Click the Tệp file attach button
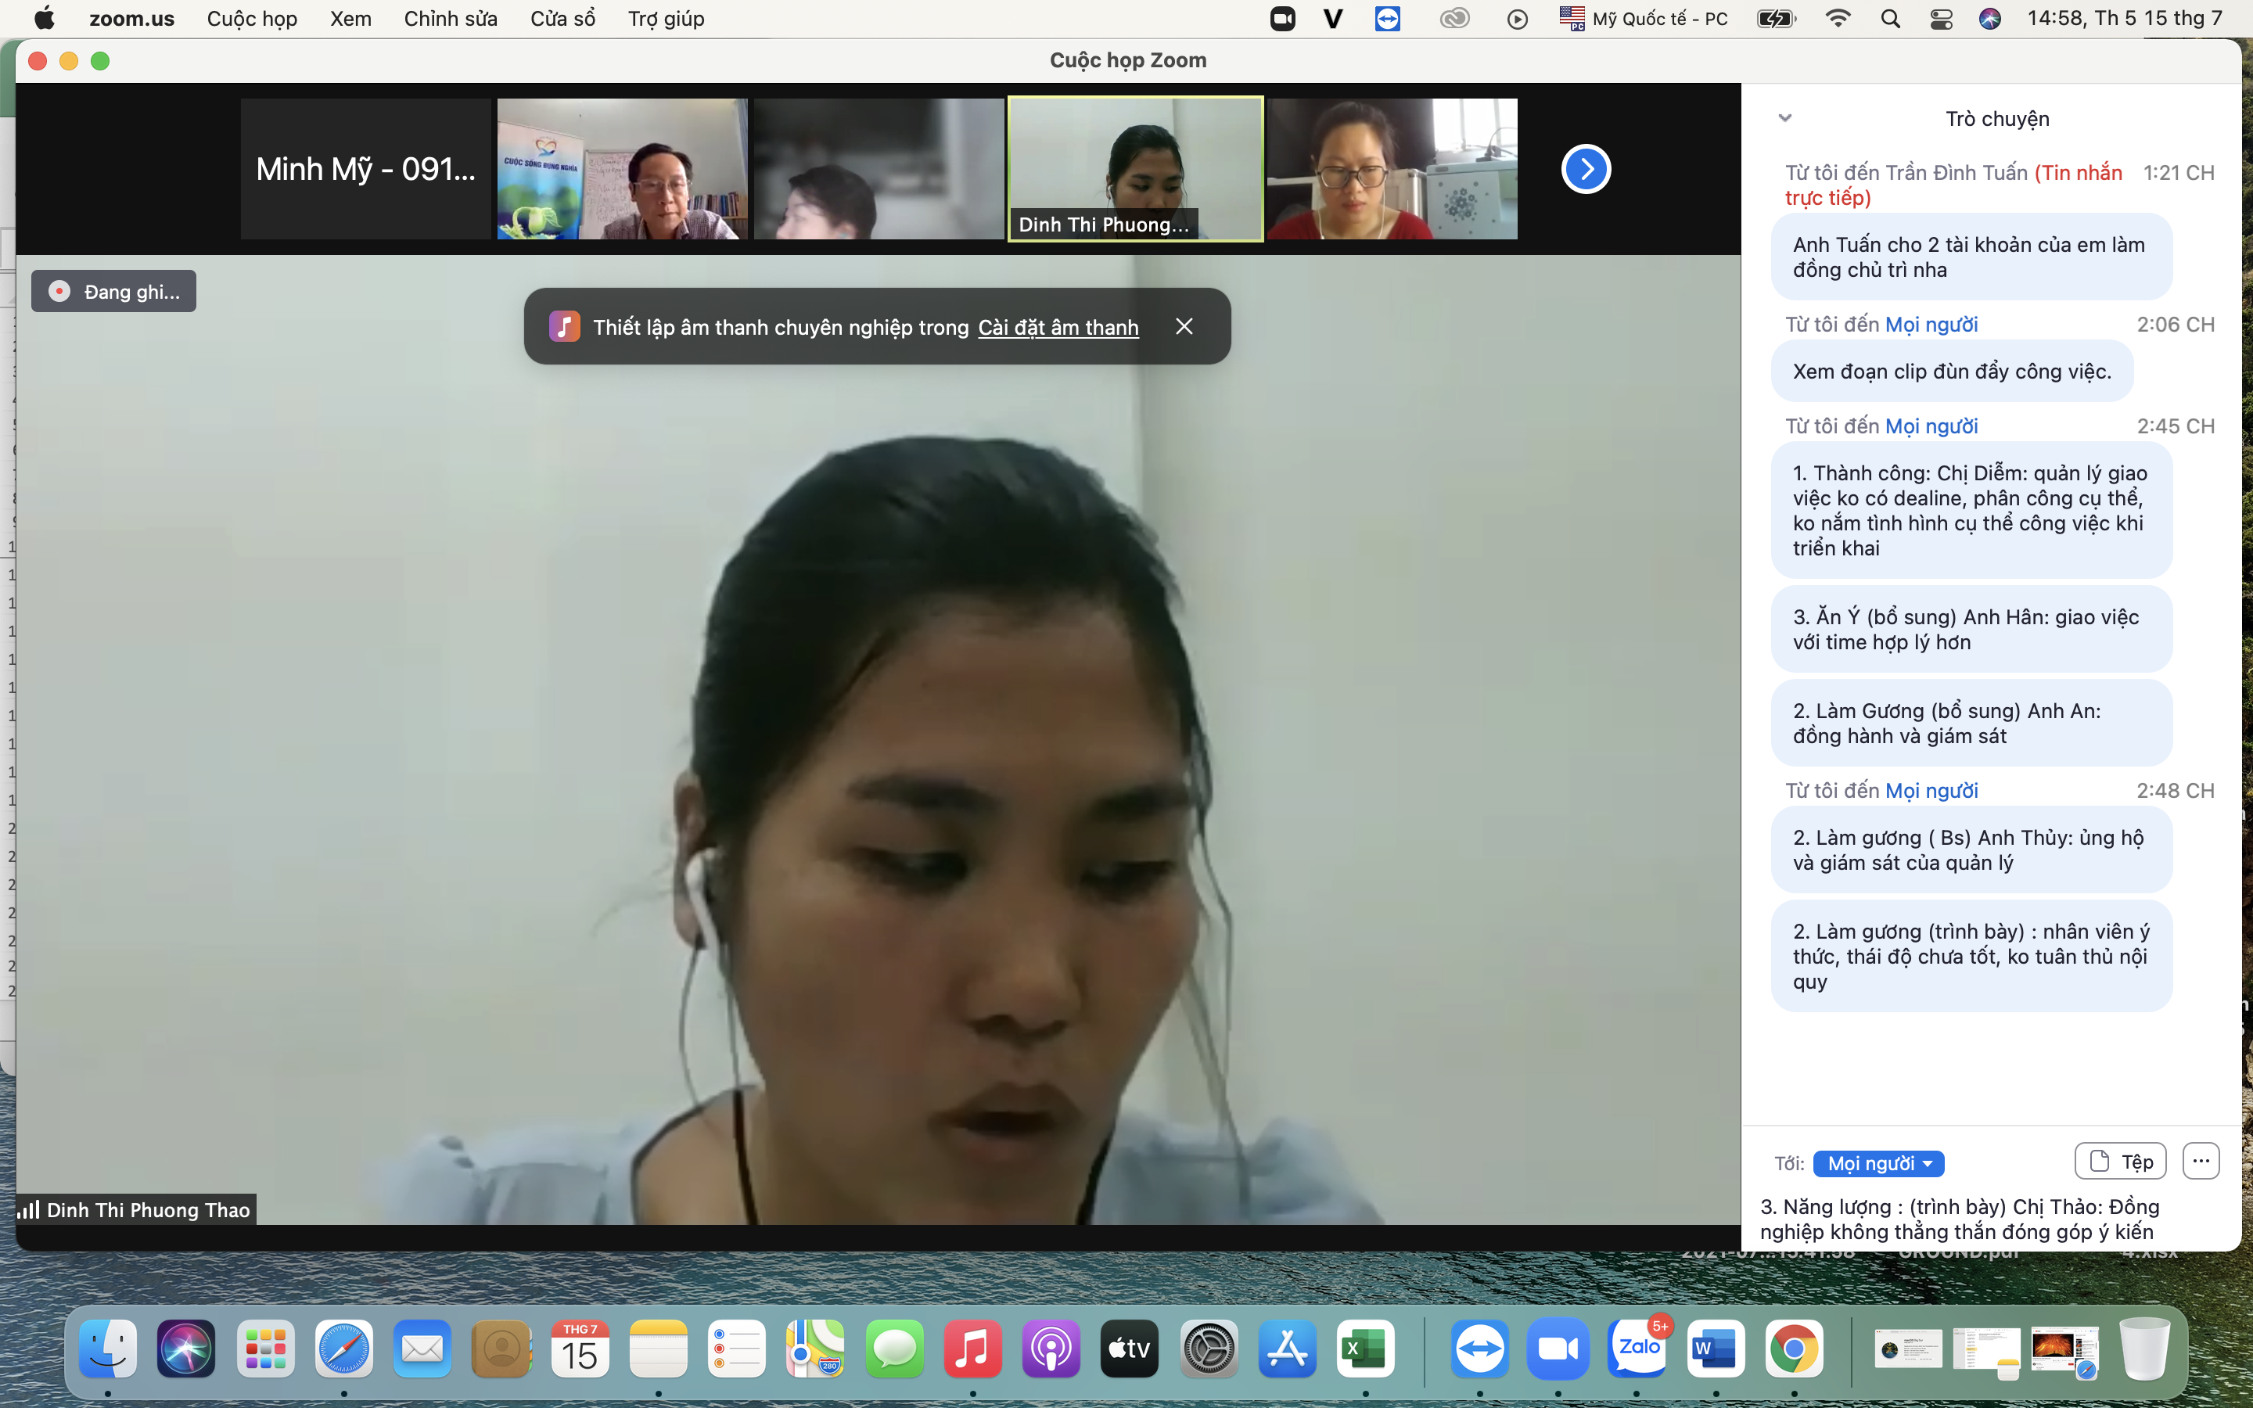The image size is (2253, 1408). pyautogui.click(x=2120, y=1162)
